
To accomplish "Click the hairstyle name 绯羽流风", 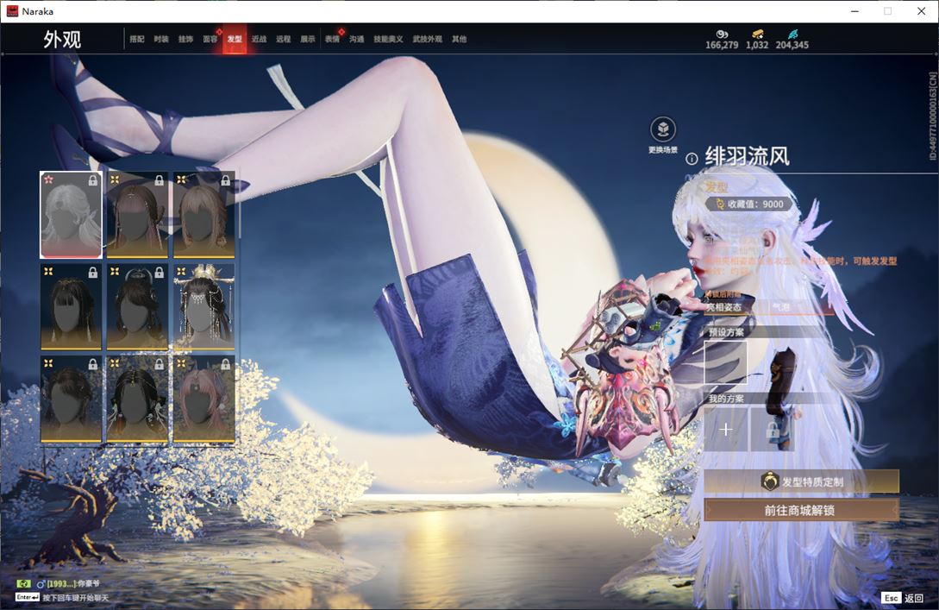I will tap(748, 157).
